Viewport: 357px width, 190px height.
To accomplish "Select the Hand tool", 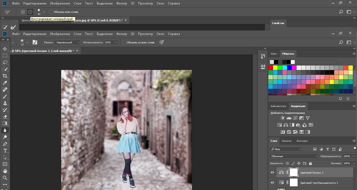I will pyautogui.click(x=5, y=171).
